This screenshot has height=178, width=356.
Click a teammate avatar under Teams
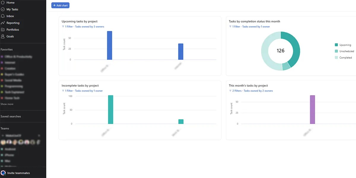point(4,142)
